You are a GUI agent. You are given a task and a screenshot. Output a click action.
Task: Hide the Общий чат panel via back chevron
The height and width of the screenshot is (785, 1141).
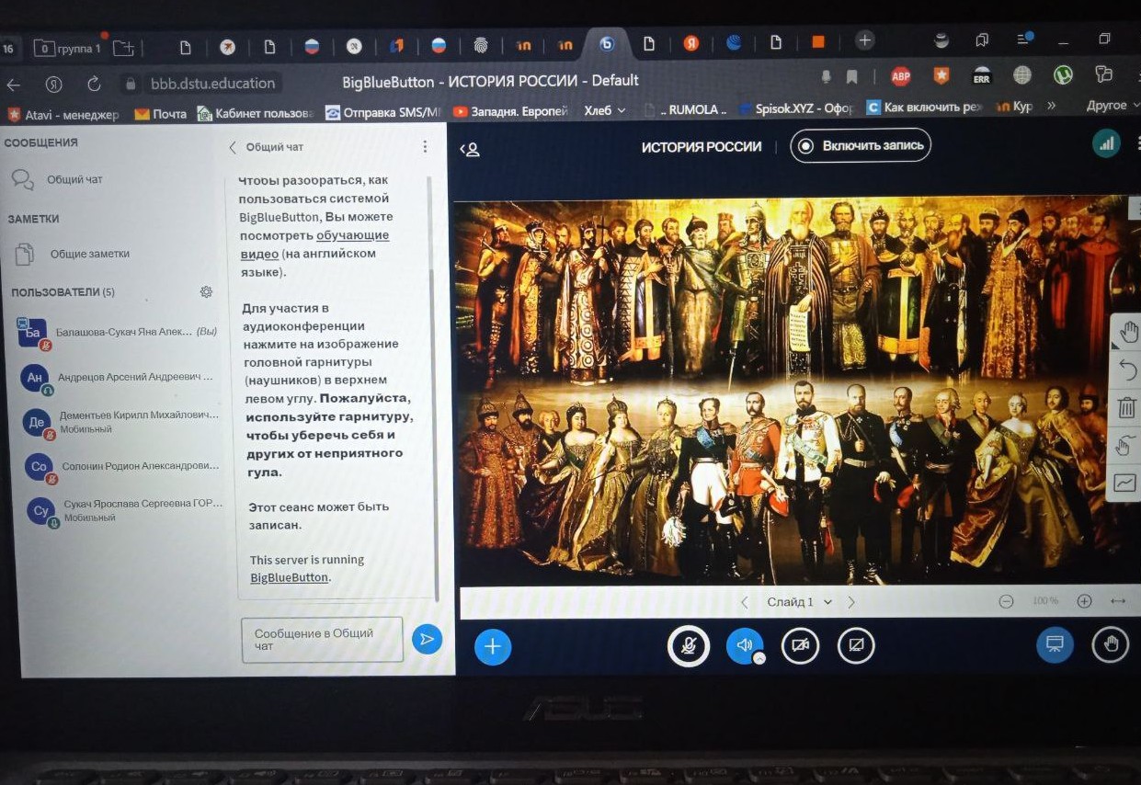tap(233, 147)
